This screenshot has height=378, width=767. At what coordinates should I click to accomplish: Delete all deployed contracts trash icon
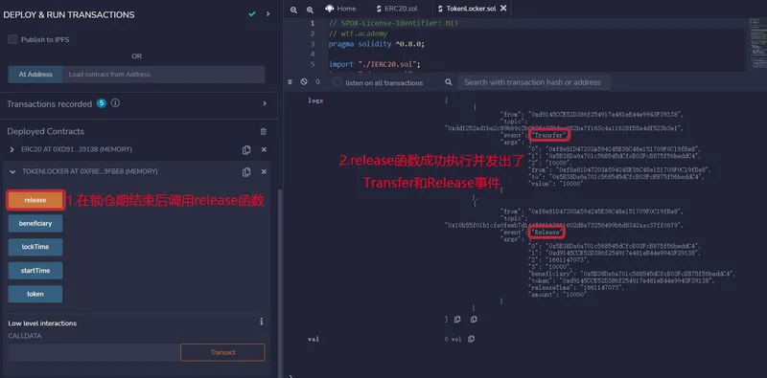click(x=263, y=131)
